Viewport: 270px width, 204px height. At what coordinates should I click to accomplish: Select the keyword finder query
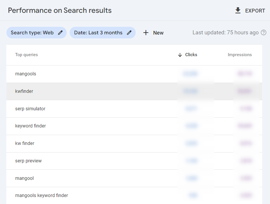point(31,126)
